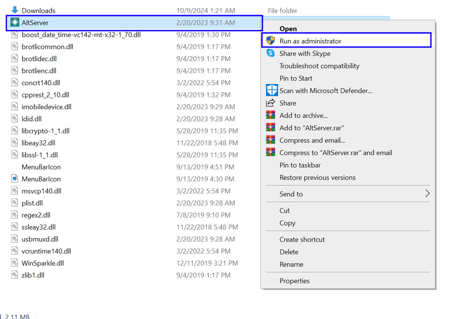Click the AltServer application icon
457x319 pixels.
click(15, 22)
